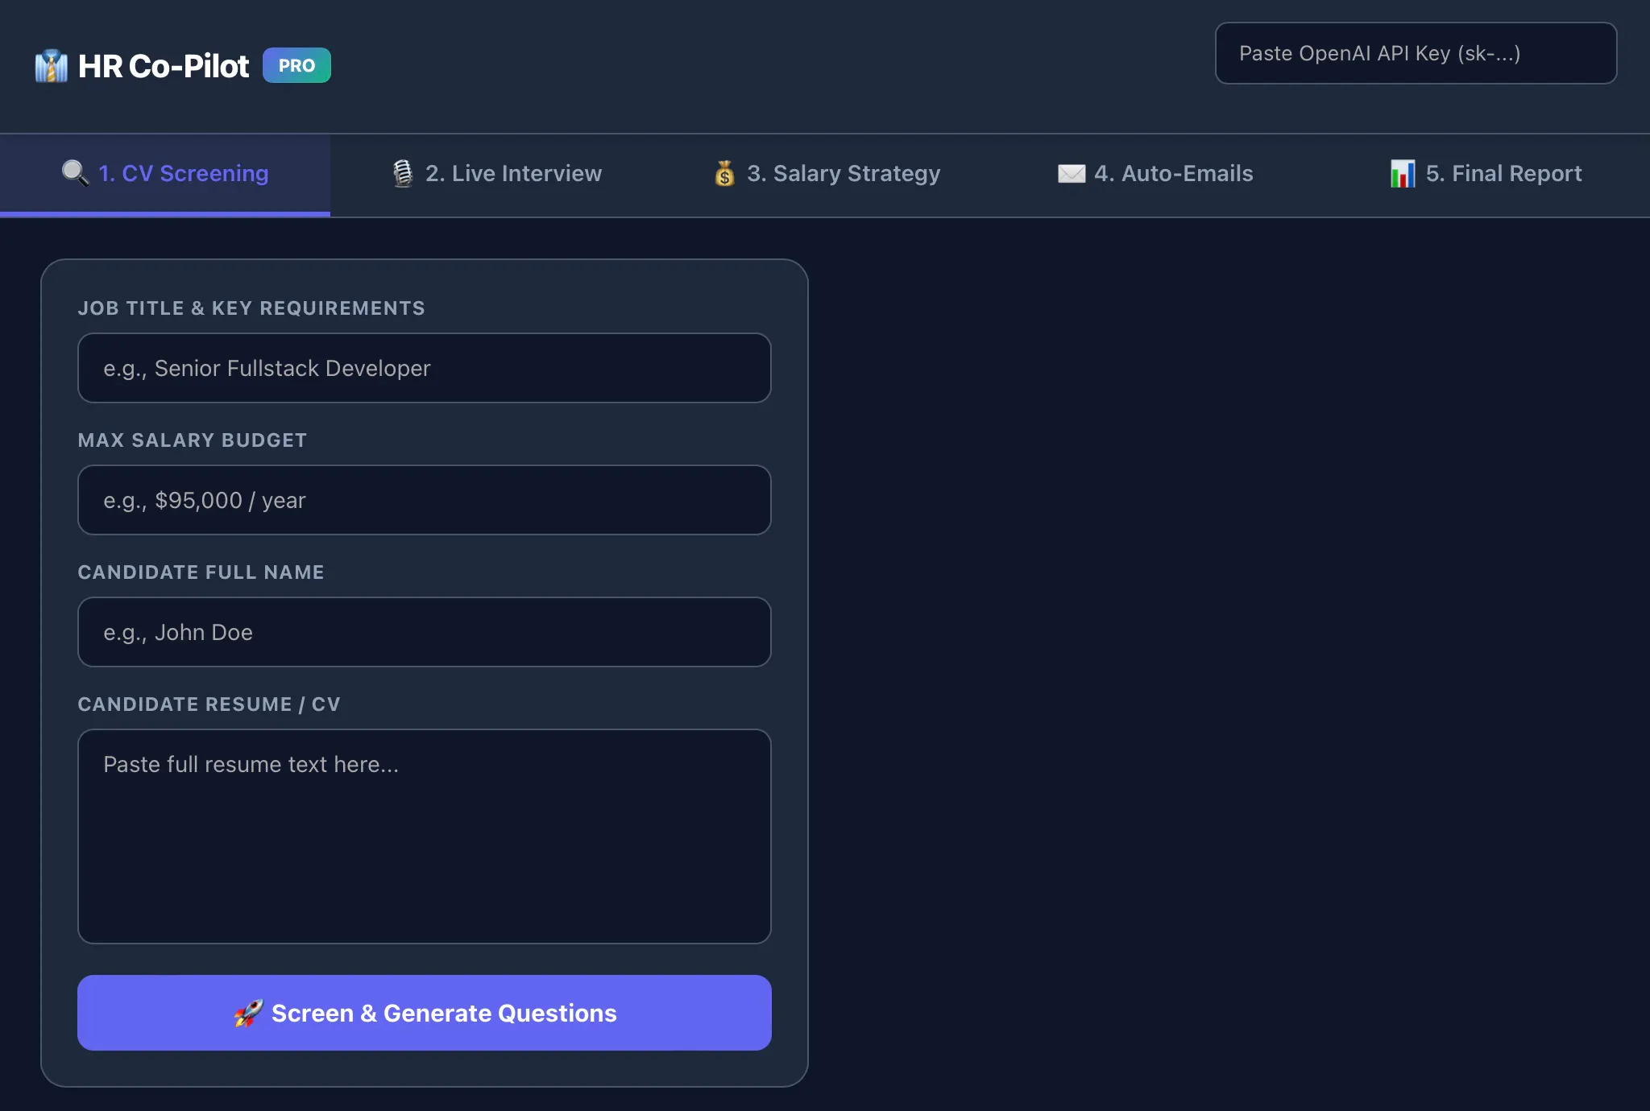Click the HR Co-Pilot necktie logo icon

[52, 66]
